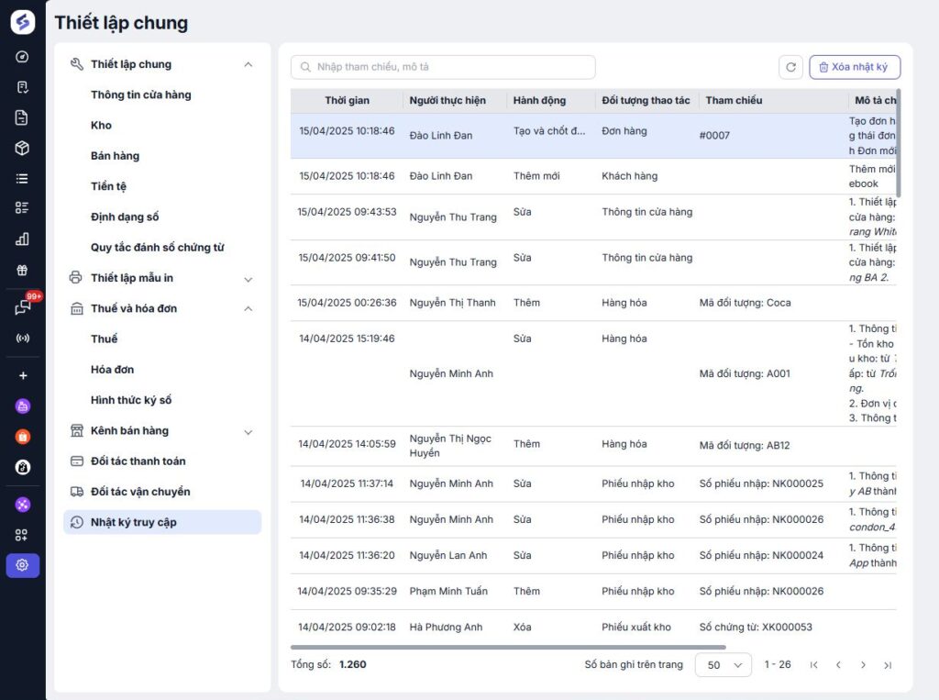Image resolution: width=939 pixels, height=700 pixels.
Task: Click the Xóa nhật ký button
Action: pyautogui.click(x=855, y=67)
